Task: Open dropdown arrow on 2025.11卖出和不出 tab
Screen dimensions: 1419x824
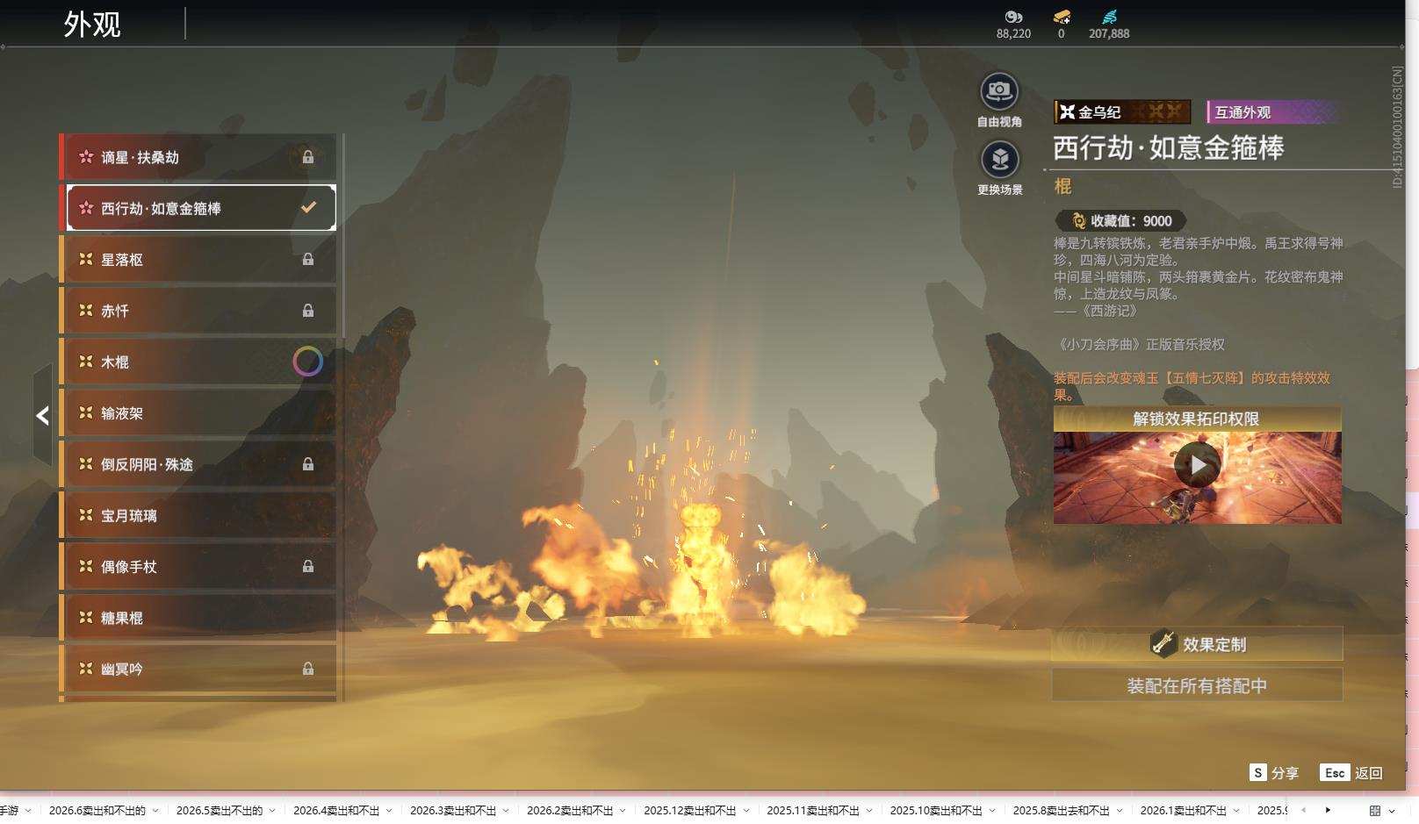Action: tap(869, 811)
